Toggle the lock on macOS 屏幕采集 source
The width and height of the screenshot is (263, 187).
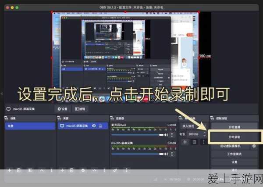(100, 126)
